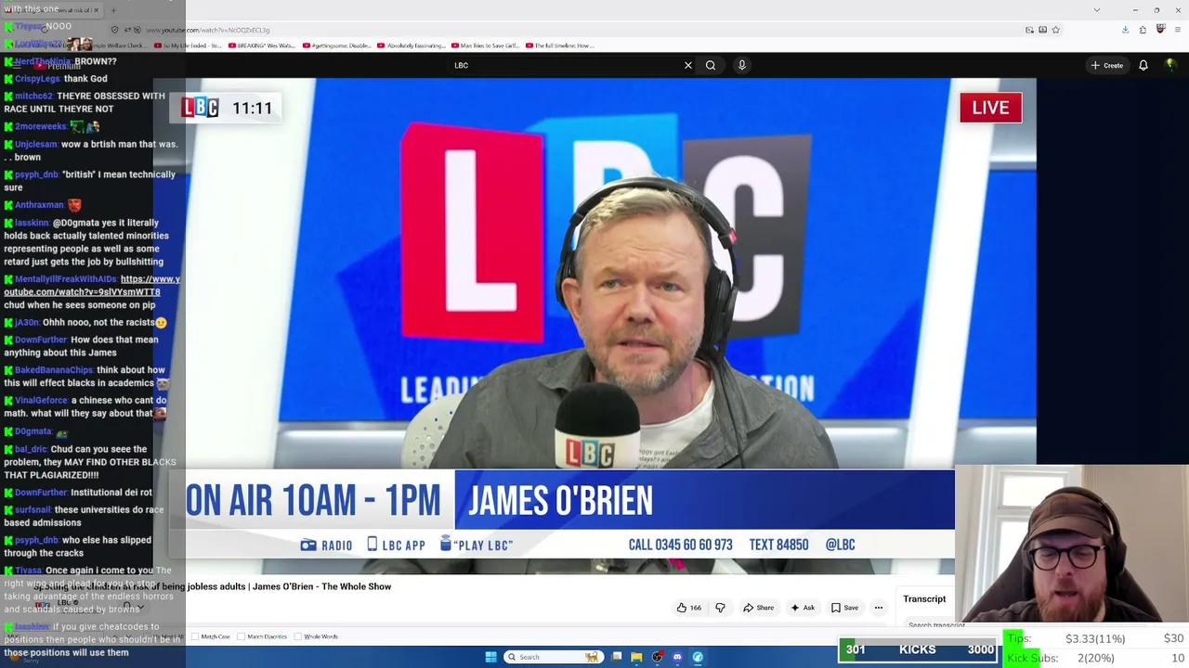
Task: Open the browser extensions icon
Action: tap(1143, 30)
